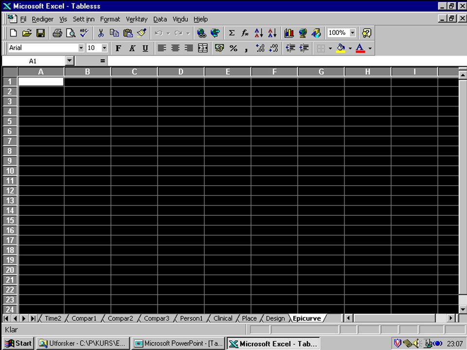467x350 pixels.
Task: Click the equals Edit Formula button
Action: (103, 61)
